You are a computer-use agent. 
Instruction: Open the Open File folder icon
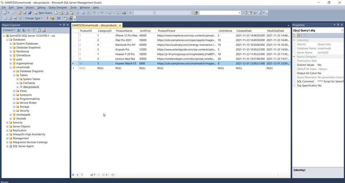[x=19, y=13]
